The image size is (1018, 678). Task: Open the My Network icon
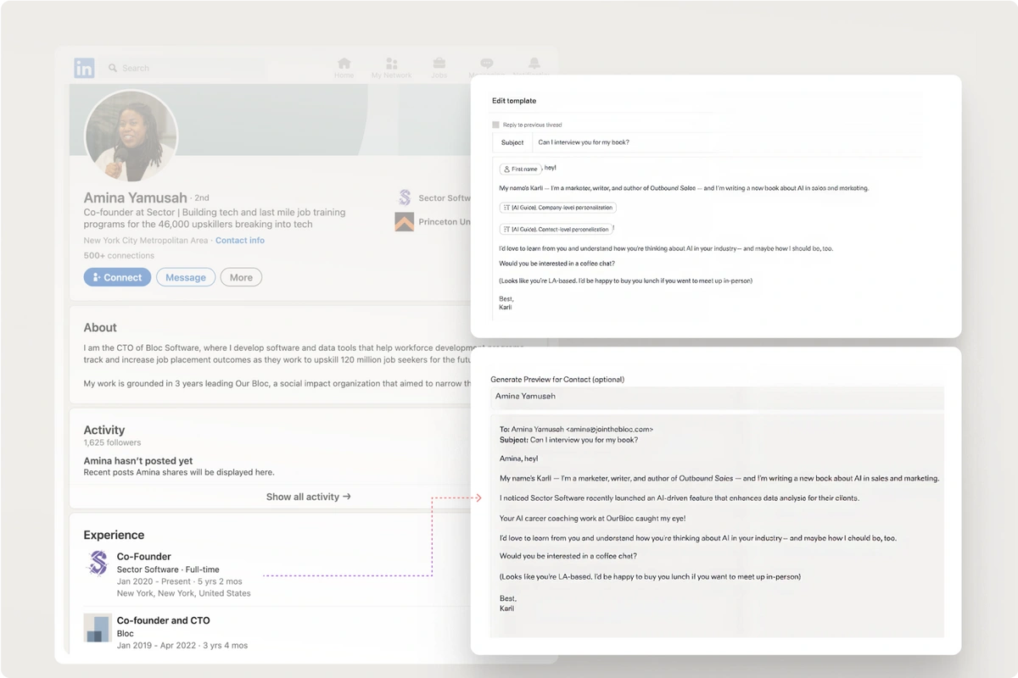click(391, 64)
